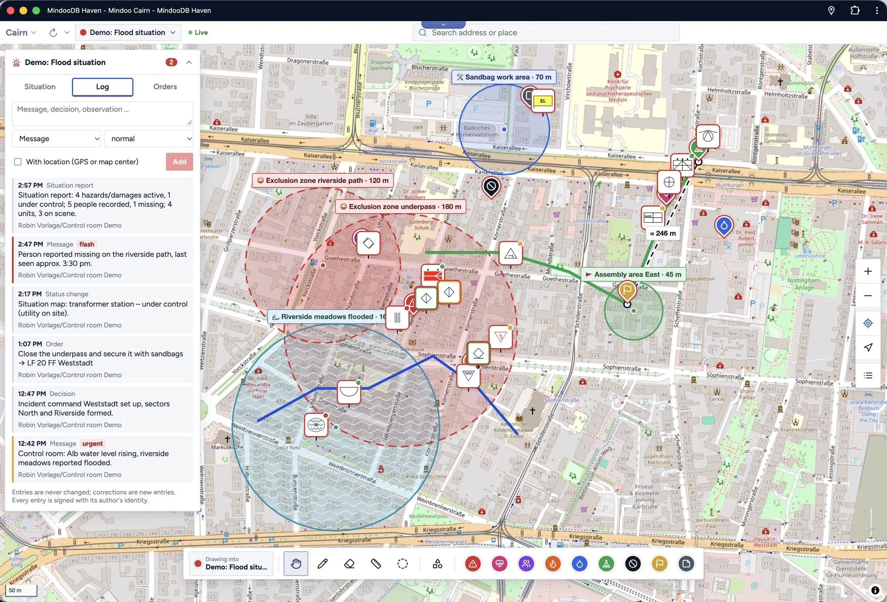Image resolution: width=887 pixels, height=602 pixels.
Task: Open the extensions puzzle icon
Action: click(855, 10)
